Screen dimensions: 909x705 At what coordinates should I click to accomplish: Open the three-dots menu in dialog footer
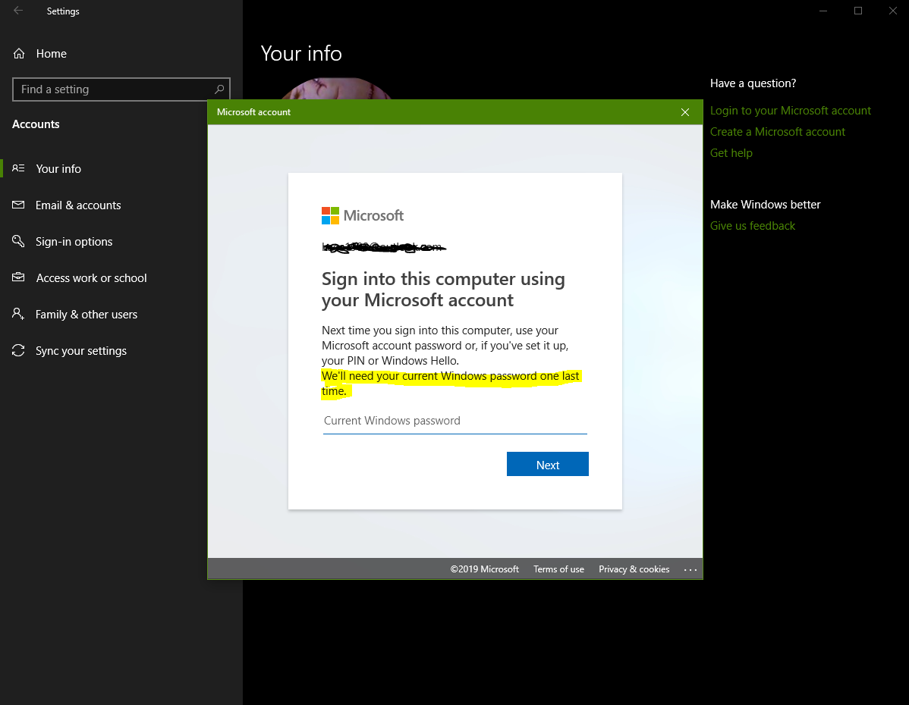(690, 569)
